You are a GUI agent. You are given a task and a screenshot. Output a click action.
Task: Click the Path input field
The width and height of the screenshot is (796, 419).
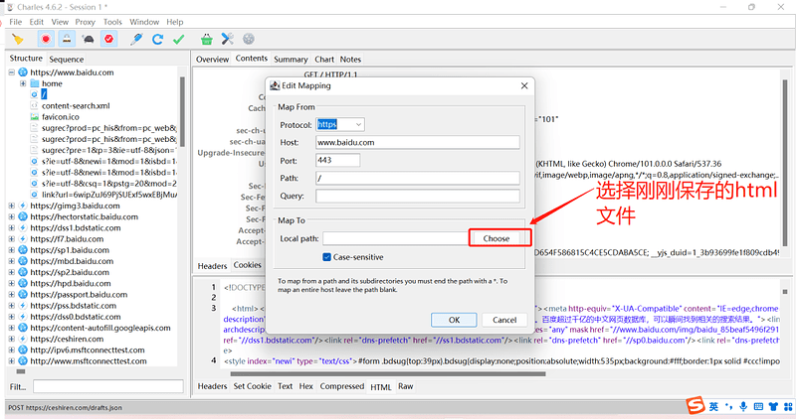tap(417, 178)
